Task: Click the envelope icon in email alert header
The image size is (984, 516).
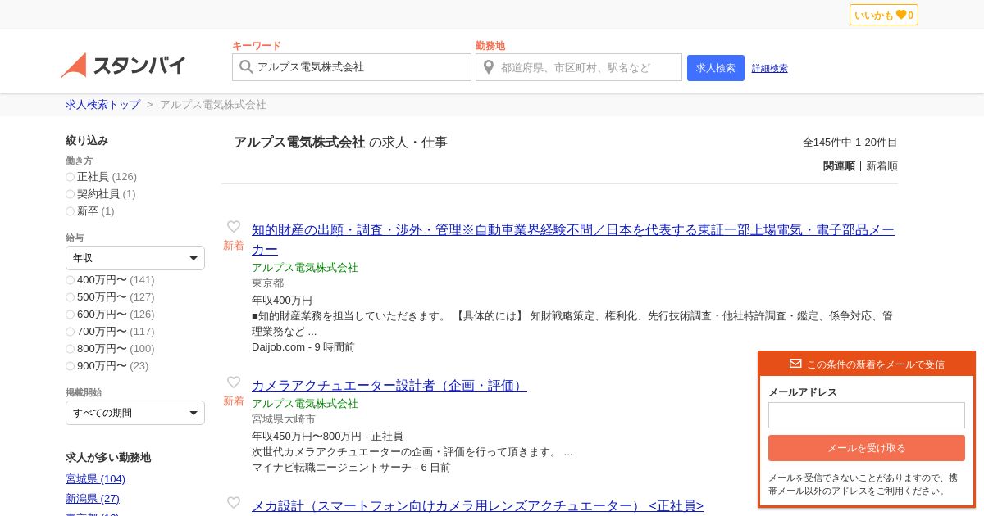Action: (x=795, y=364)
